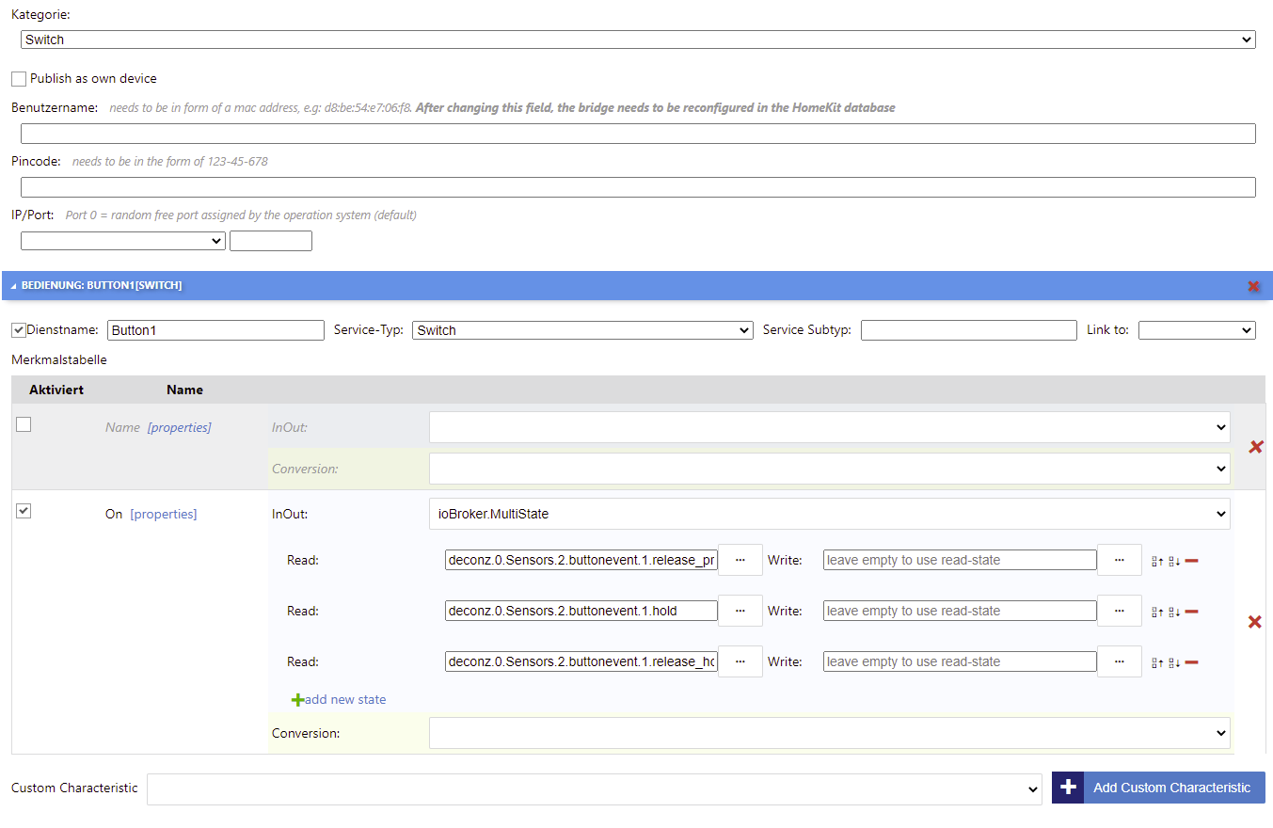Open Conversion dropdown for On characteristic
Screen dimensions: 1273x828
click(x=829, y=733)
